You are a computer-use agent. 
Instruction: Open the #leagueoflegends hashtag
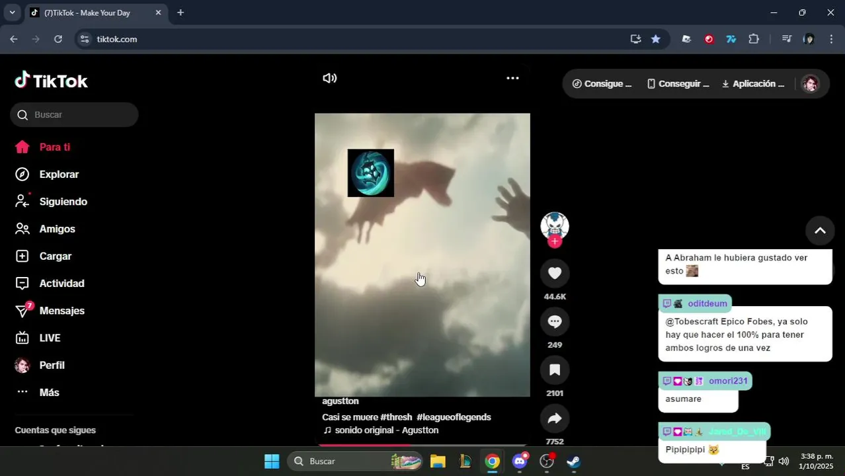pos(454,417)
